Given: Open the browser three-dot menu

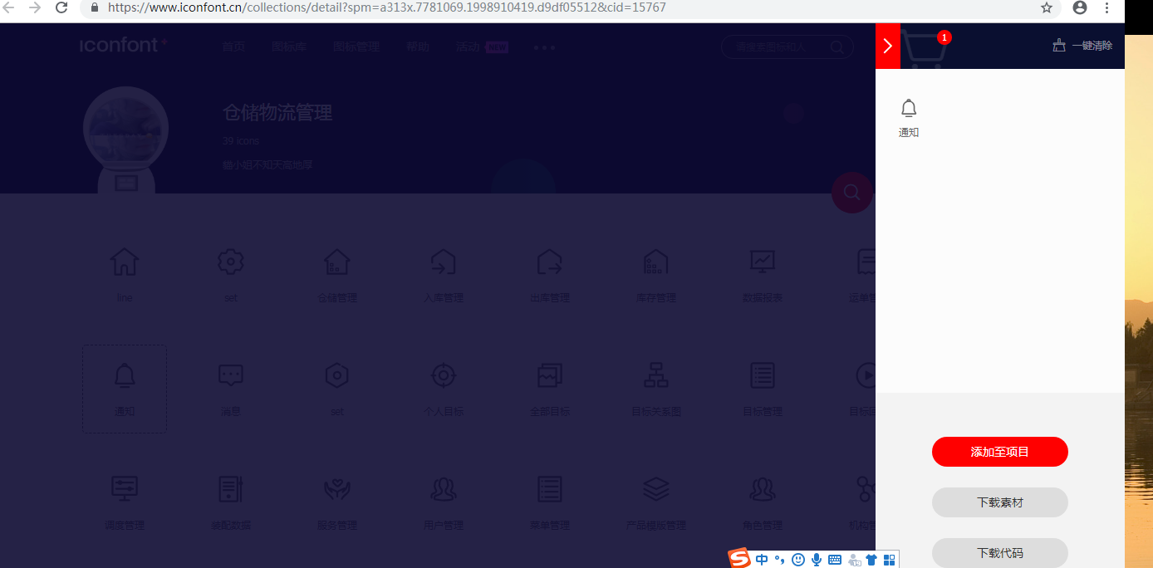Looking at the screenshot, I should coord(1107,7).
